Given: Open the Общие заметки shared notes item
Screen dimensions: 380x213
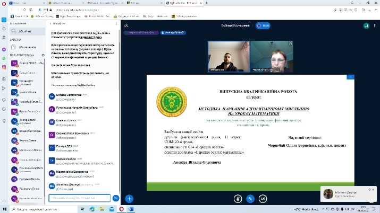Looking at the screenshot, I should (28, 47).
